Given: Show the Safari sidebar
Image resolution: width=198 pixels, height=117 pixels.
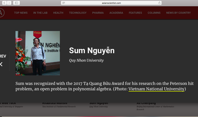Looking at the screenshot, I should 16,3.
